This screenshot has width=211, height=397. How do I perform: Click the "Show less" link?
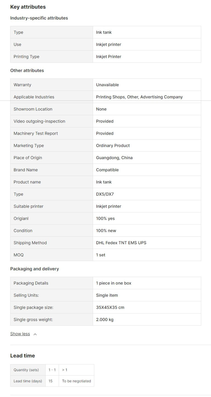coord(20,334)
